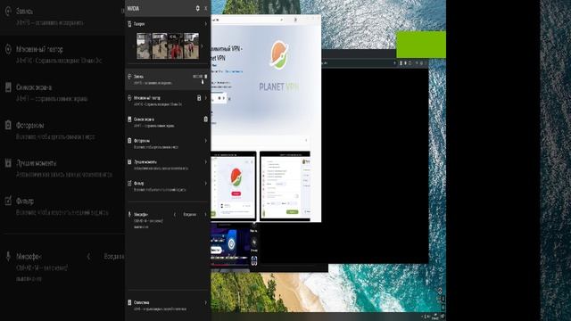571x321 pixels.
Task: Open the first gallery thumbnail
Action: coord(144,45)
